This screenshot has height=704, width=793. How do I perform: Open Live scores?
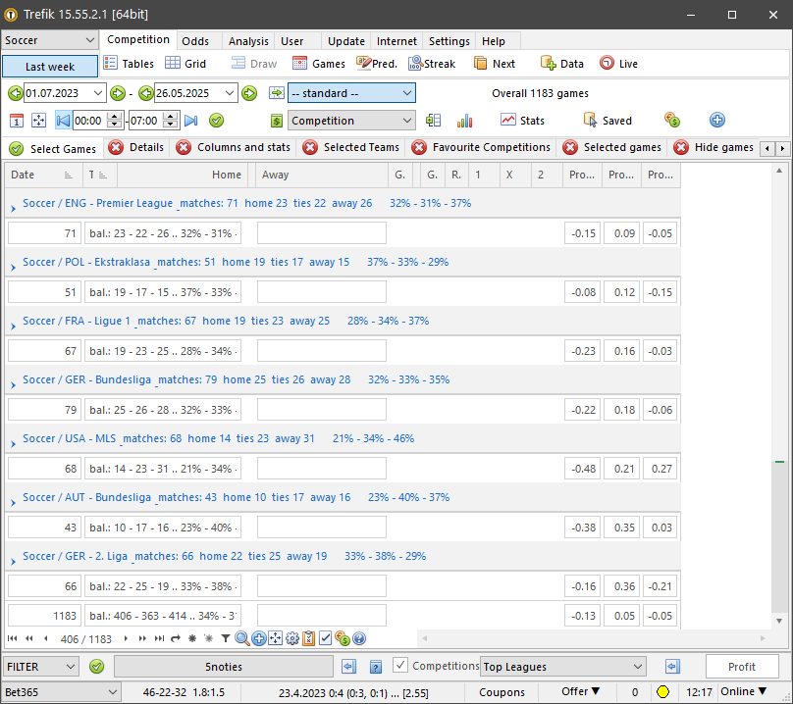pyautogui.click(x=618, y=64)
